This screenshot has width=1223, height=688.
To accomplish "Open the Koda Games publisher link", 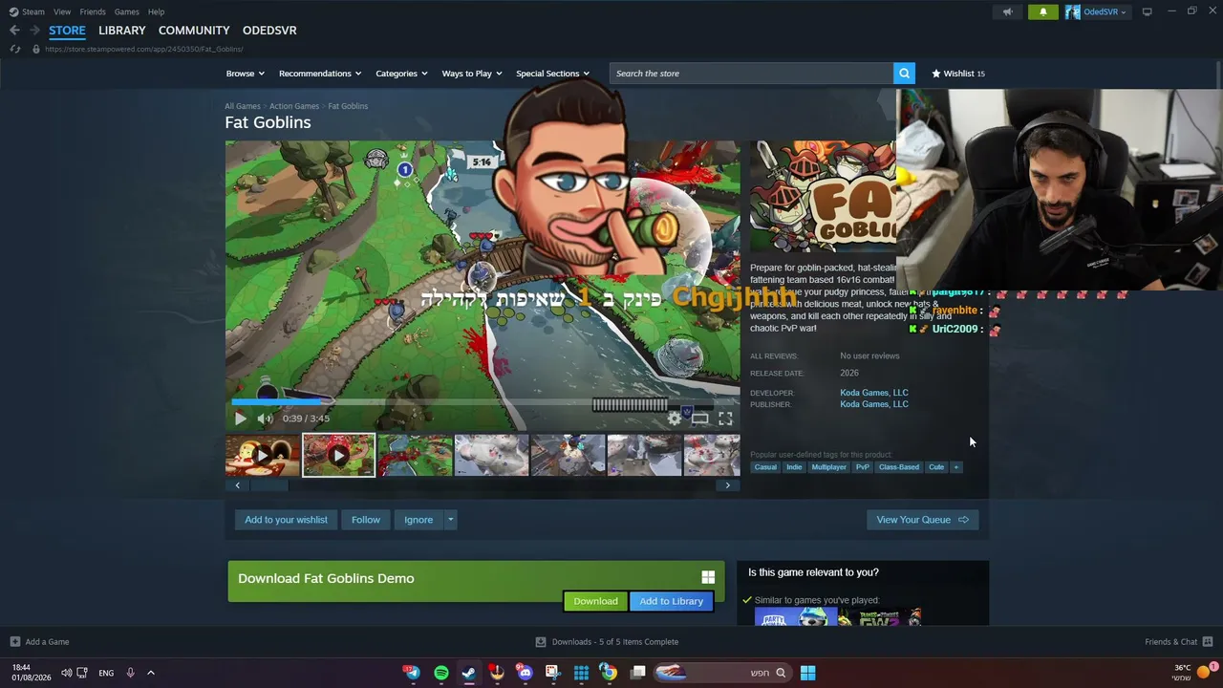I will (874, 404).
